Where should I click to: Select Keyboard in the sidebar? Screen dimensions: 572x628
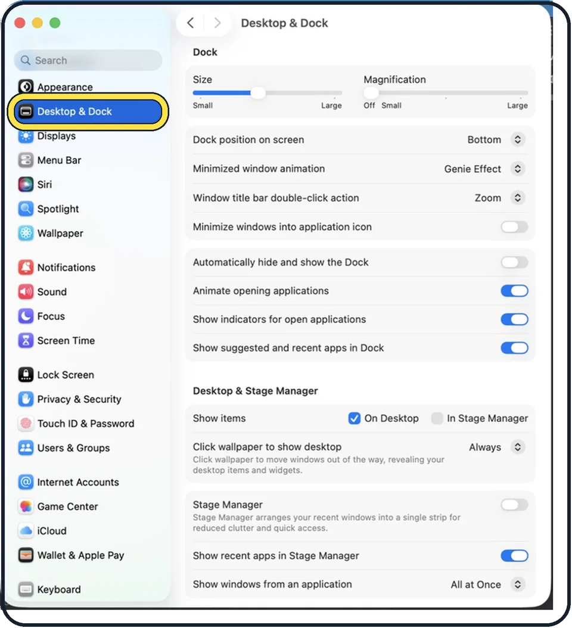[59, 589]
